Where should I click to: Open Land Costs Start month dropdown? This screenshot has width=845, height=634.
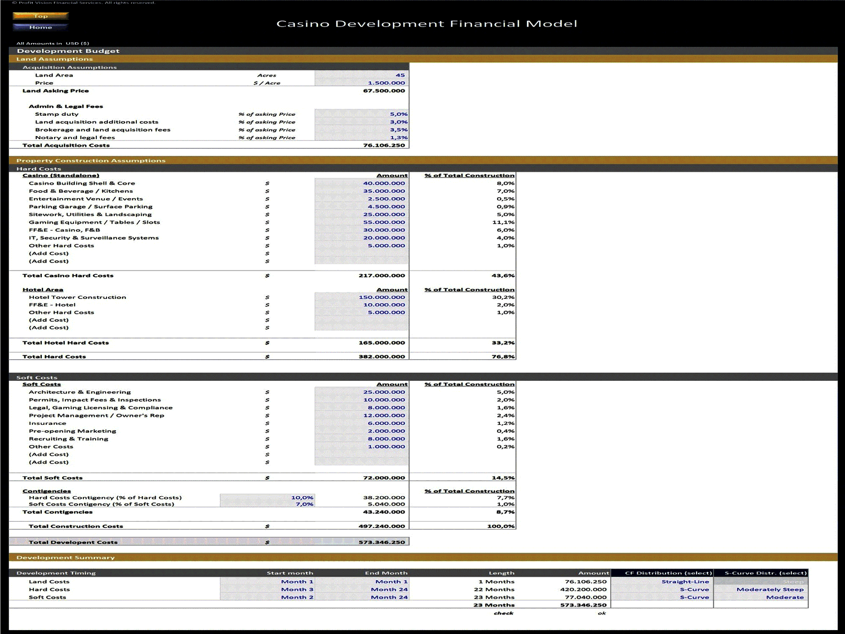267,582
